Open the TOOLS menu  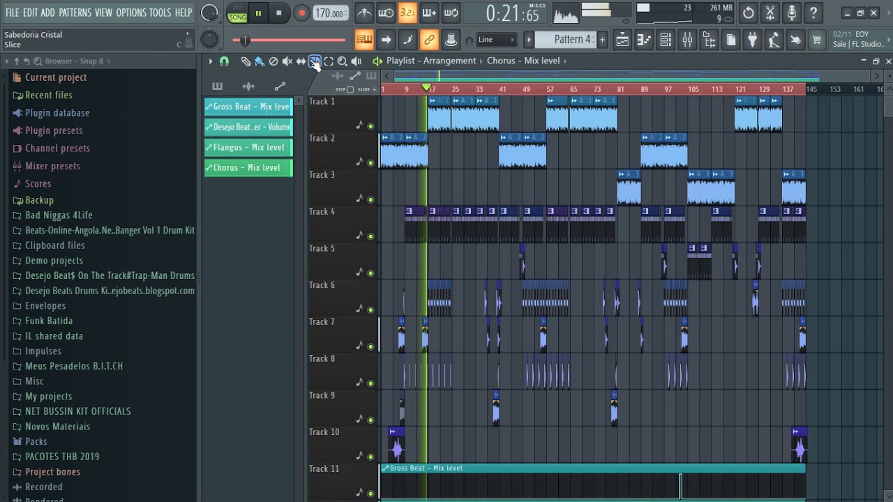(160, 13)
